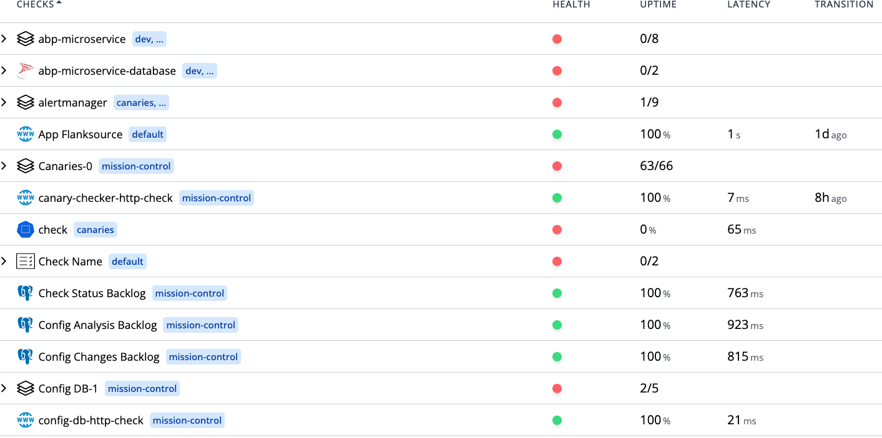Expand the abp-microservice row
Image resolution: width=882 pixels, height=438 pixels.
click(4, 39)
